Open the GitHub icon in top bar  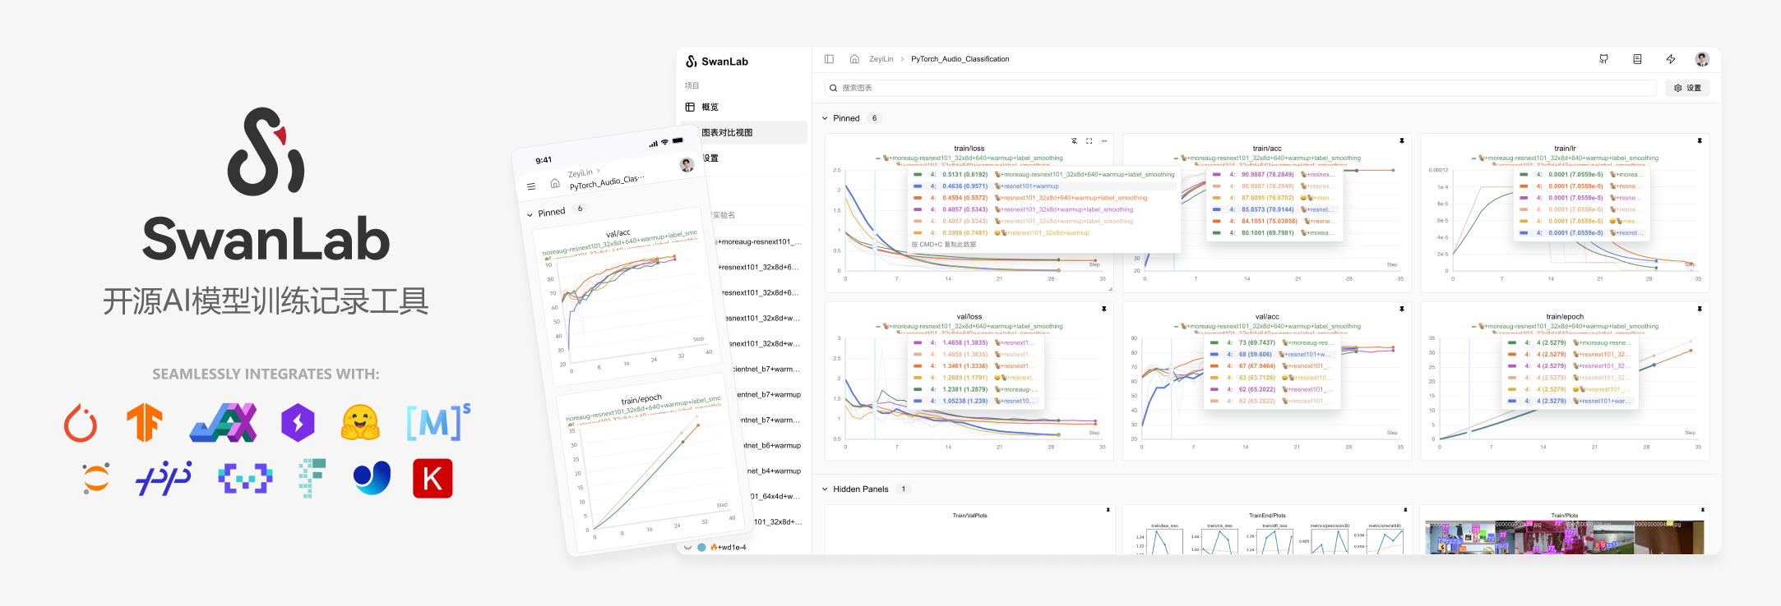(1603, 59)
